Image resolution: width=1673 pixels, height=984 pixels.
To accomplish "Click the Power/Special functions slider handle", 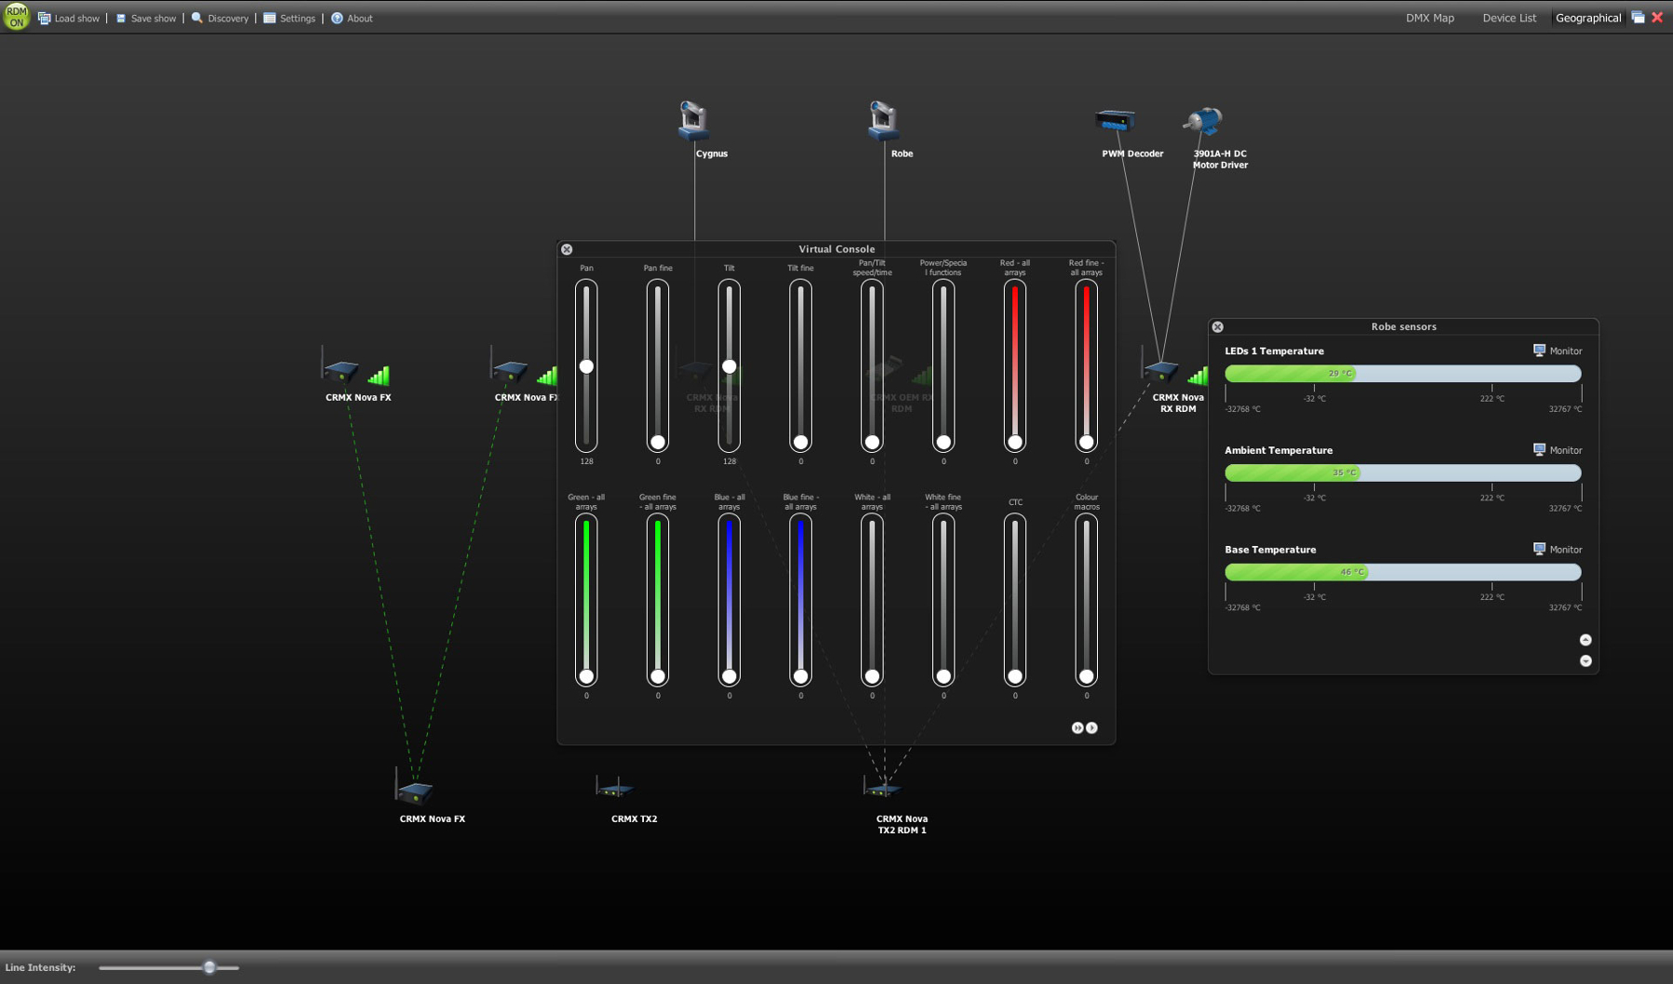I will [944, 443].
